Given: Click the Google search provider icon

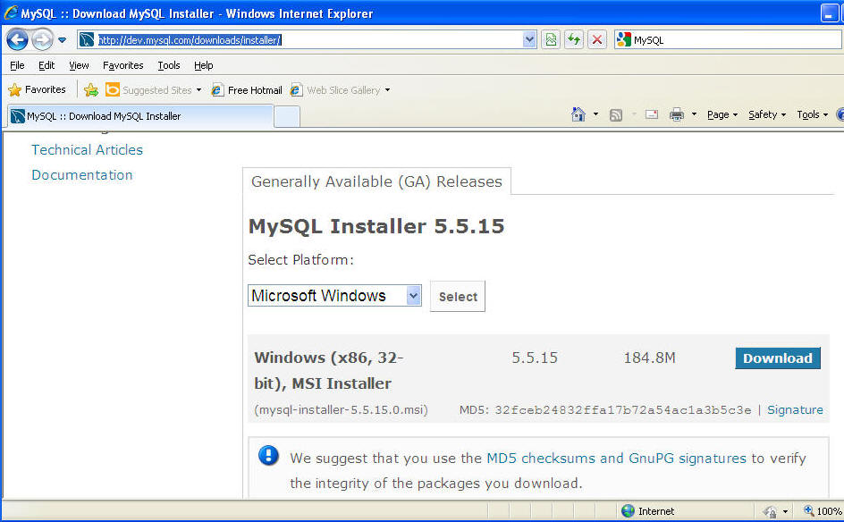Looking at the screenshot, I should 623,40.
